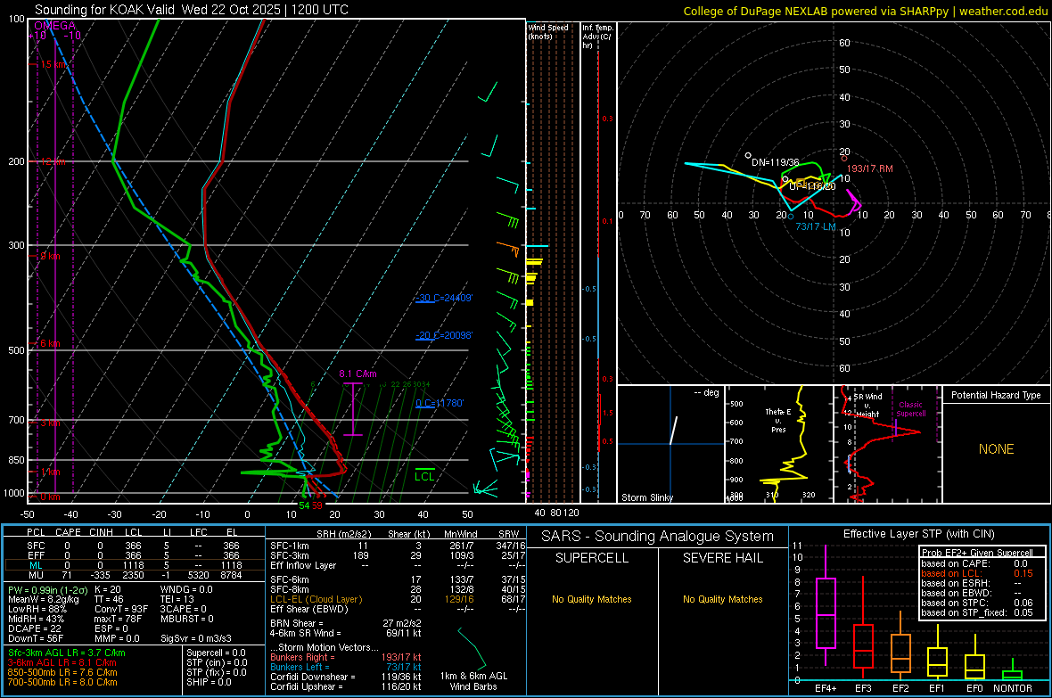1052x698 pixels.
Task: Click the 'Effective Layer STP (with CIN)' title
Action: (918, 534)
